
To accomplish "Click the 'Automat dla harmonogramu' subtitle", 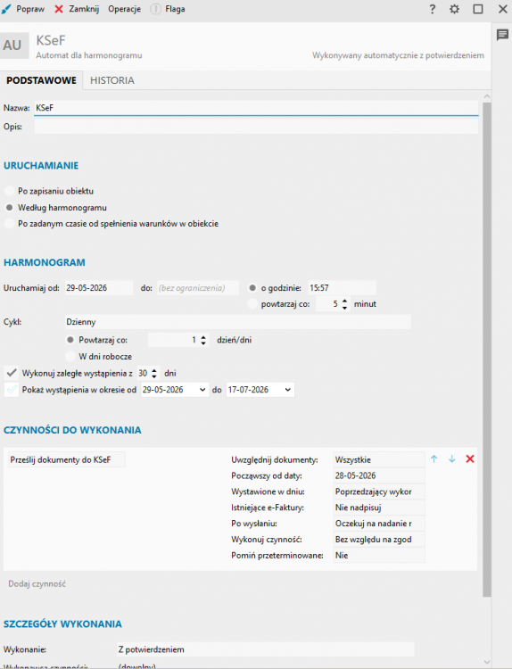I will point(88,55).
